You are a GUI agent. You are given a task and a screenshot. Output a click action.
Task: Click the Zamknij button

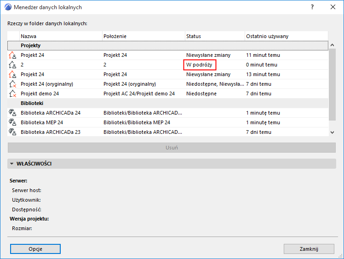(309, 249)
